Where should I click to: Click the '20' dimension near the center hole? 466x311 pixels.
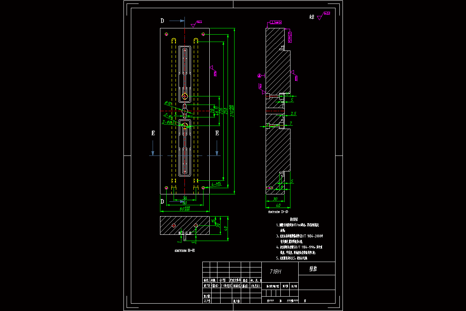pos(212,111)
